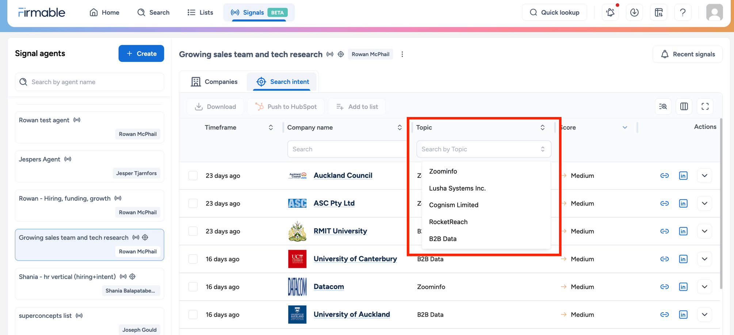Open the column settings icon

pyautogui.click(x=684, y=106)
